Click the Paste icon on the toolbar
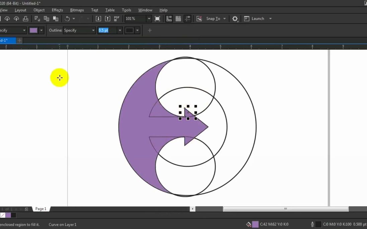 (x=56, y=18)
